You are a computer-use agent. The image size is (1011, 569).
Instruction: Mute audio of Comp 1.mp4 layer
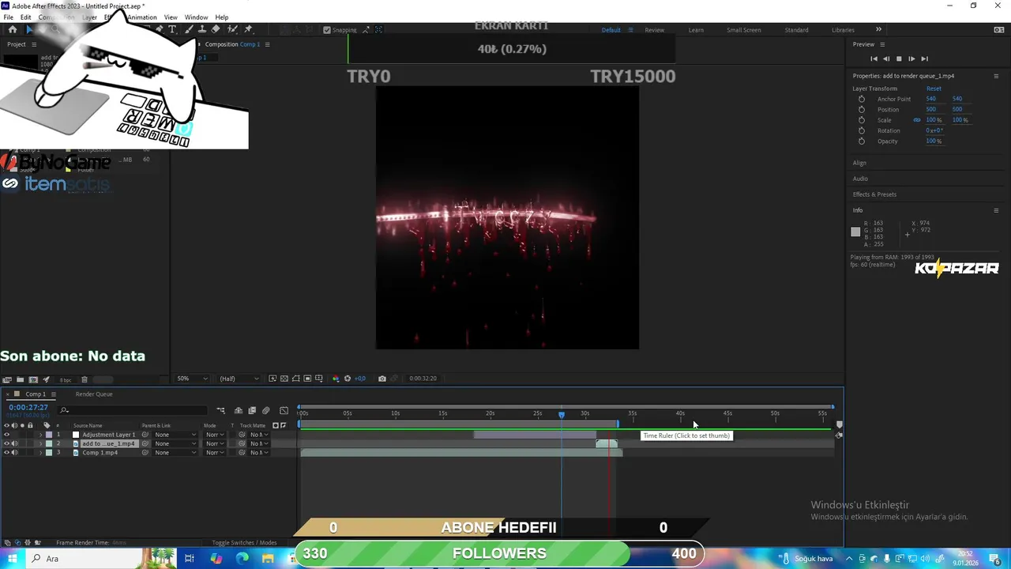[x=14, y=453]
